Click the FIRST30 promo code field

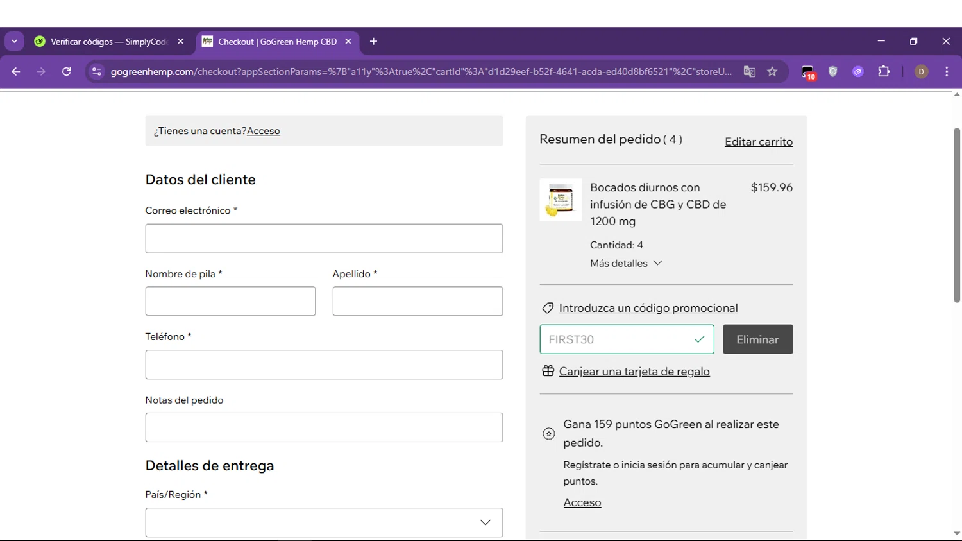tap(627, 339)
